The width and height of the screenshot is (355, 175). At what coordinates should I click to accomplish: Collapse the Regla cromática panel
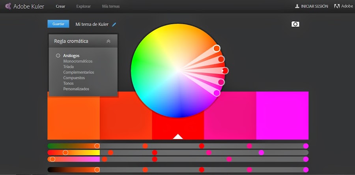[108, 41]
